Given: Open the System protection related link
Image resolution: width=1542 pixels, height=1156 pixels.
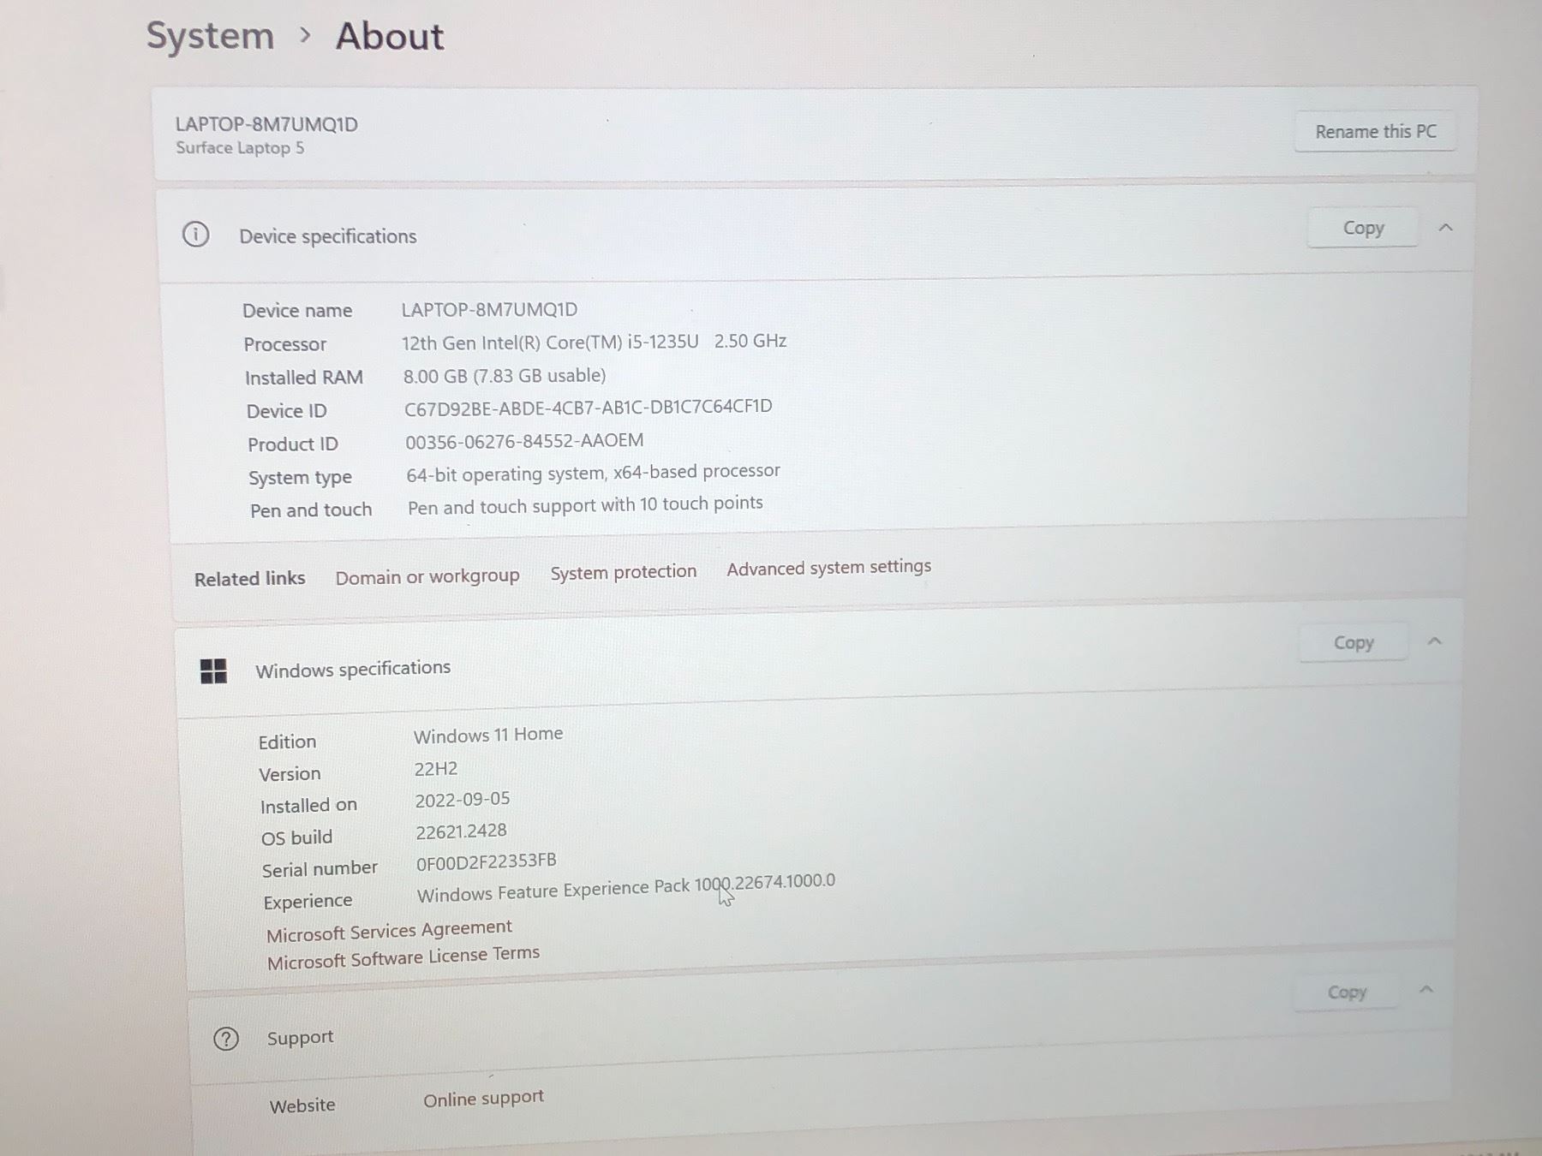Looking at the screenshot, I should coord(623,572).
